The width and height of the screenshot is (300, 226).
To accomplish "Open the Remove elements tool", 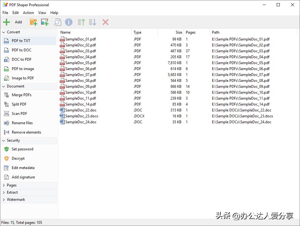I will (29, 132).
